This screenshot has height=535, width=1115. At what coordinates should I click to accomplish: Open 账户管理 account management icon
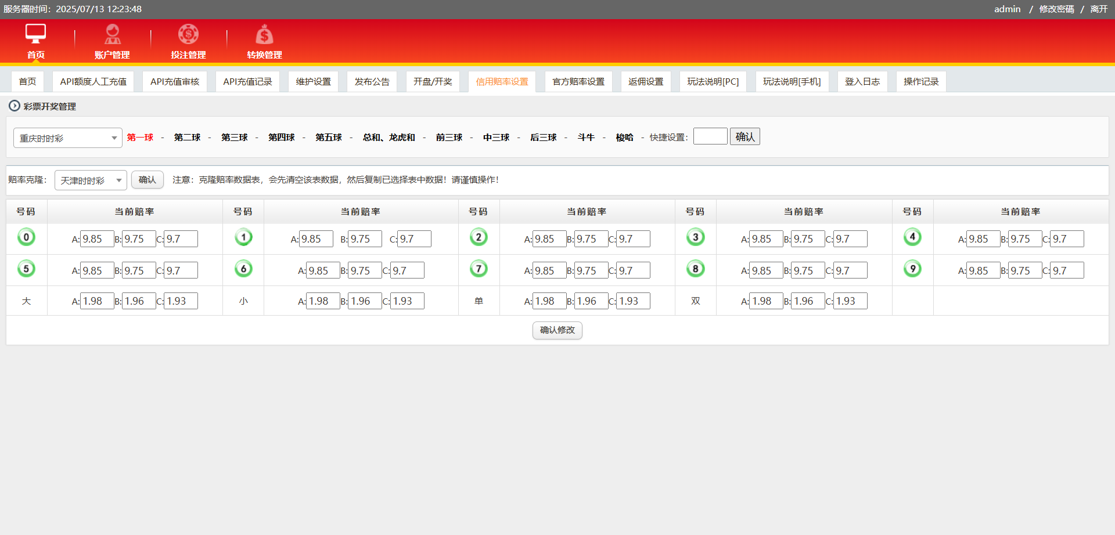click(x=112, y=34)
